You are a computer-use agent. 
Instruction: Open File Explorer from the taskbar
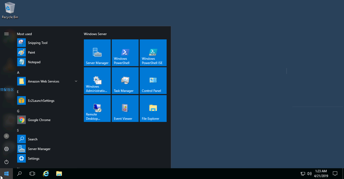(x=59, y=174)
